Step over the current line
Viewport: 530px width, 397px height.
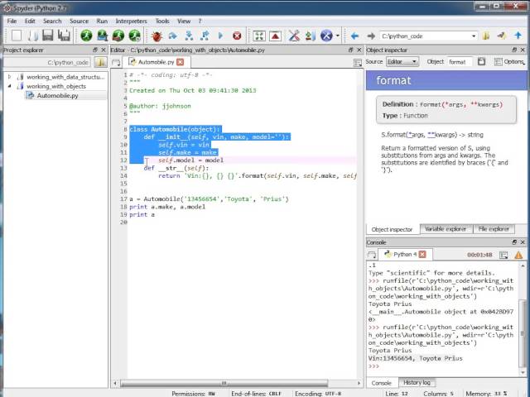pyautogui.click(x=173, y=36)
